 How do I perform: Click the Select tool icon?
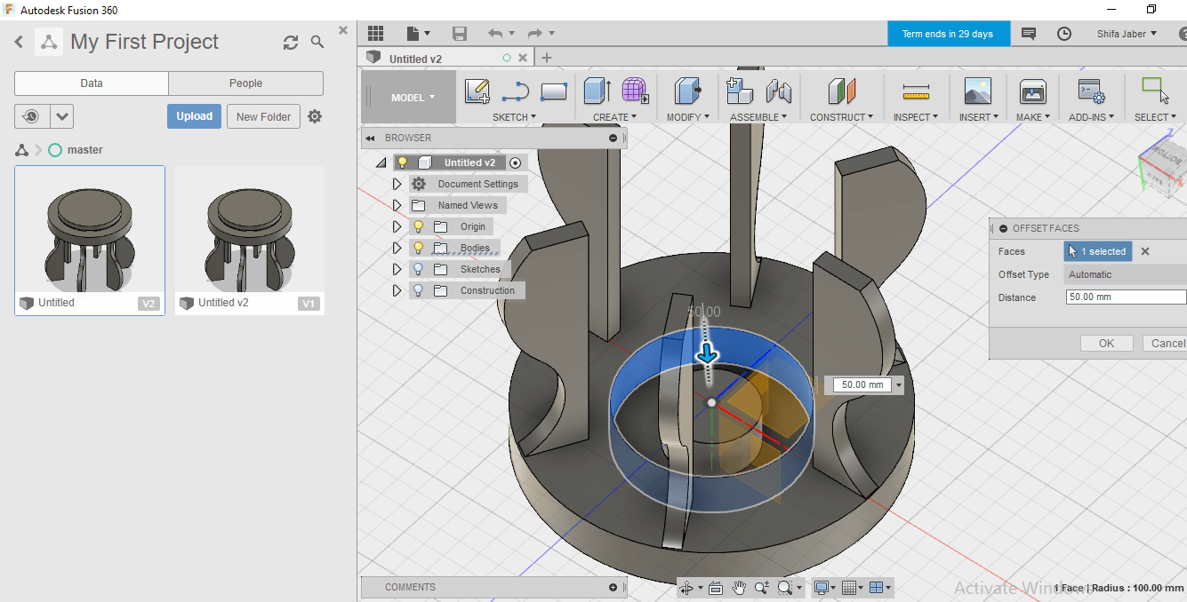[1156, 91]
